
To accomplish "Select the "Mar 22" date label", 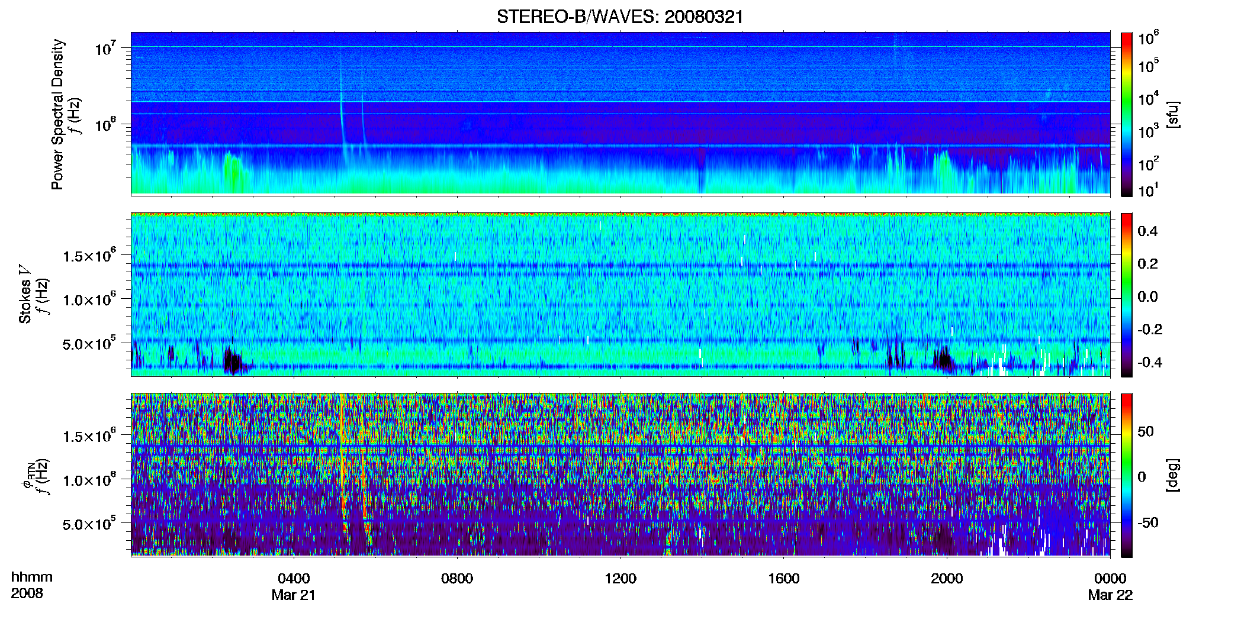I will tap(1110, 595).
